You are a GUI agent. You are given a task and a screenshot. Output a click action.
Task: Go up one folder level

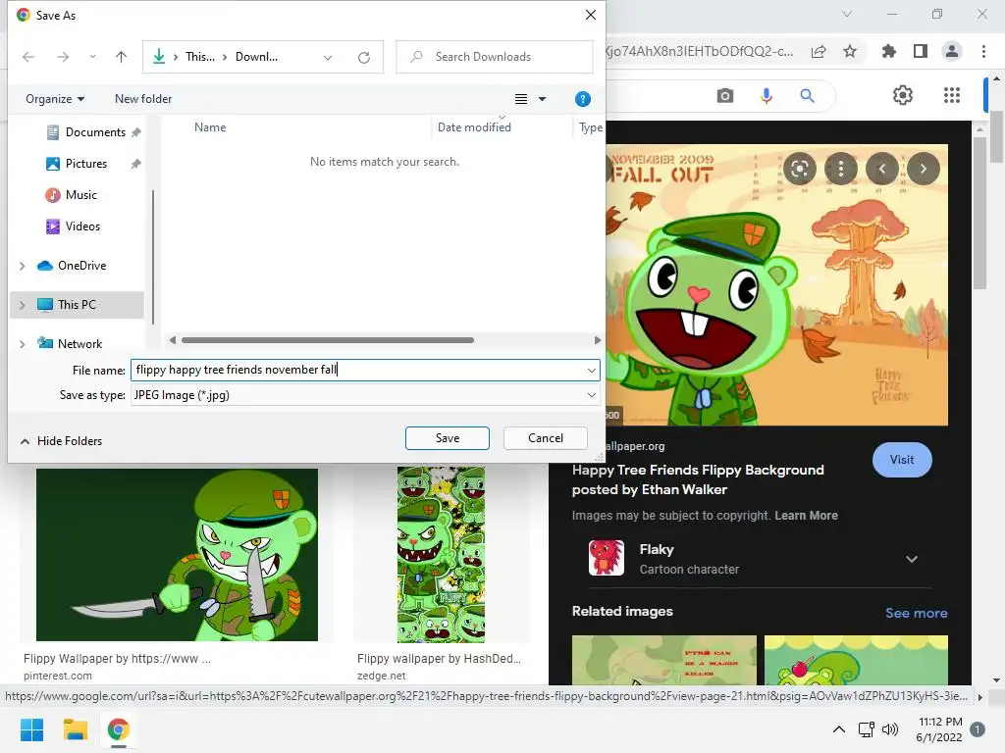coord(121,57)
